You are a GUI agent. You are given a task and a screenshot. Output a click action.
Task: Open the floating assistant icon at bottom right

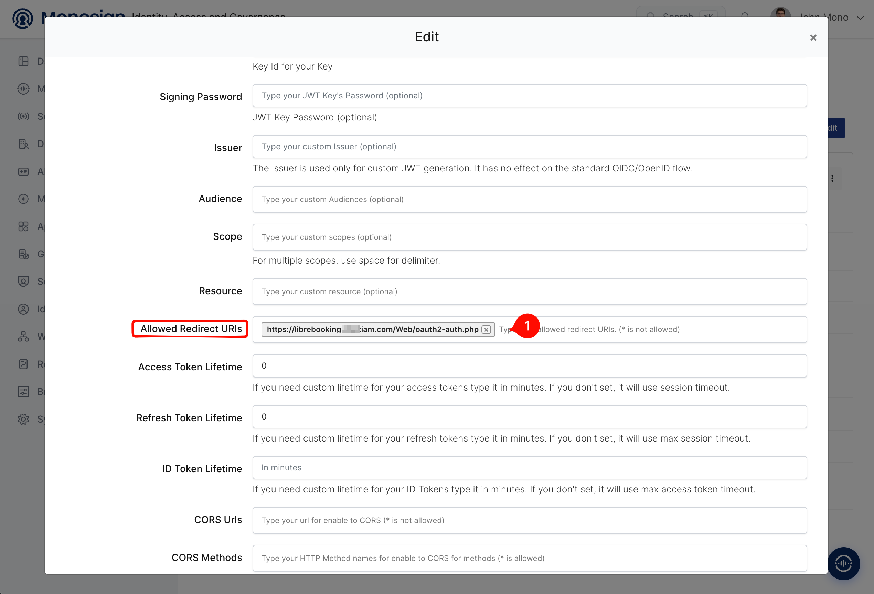click(843, 563)
